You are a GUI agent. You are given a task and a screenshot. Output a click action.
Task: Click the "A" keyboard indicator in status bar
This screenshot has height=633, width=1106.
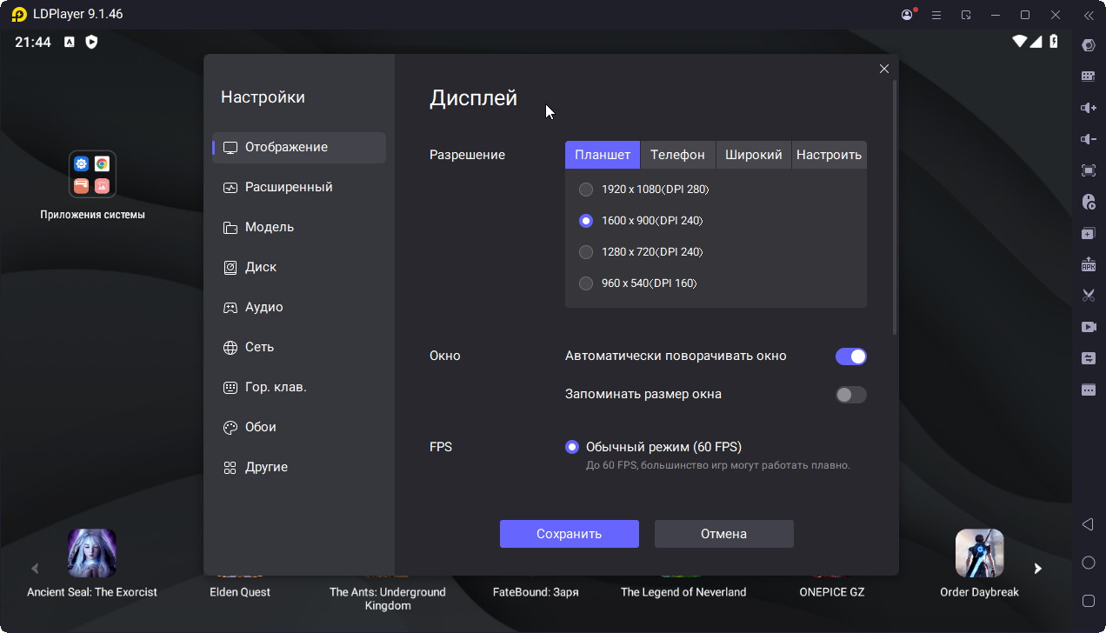pos(69,42)
